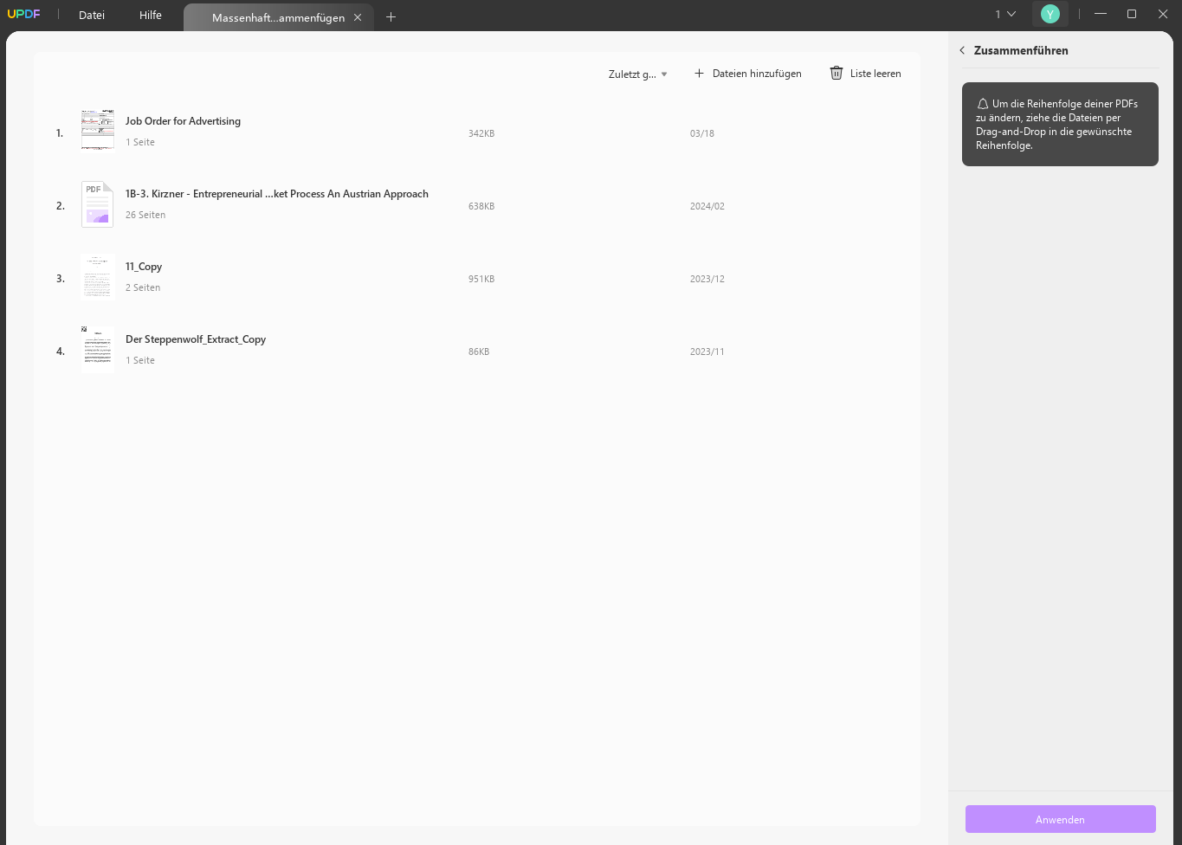Click the date 2024/02

(707, 206)
